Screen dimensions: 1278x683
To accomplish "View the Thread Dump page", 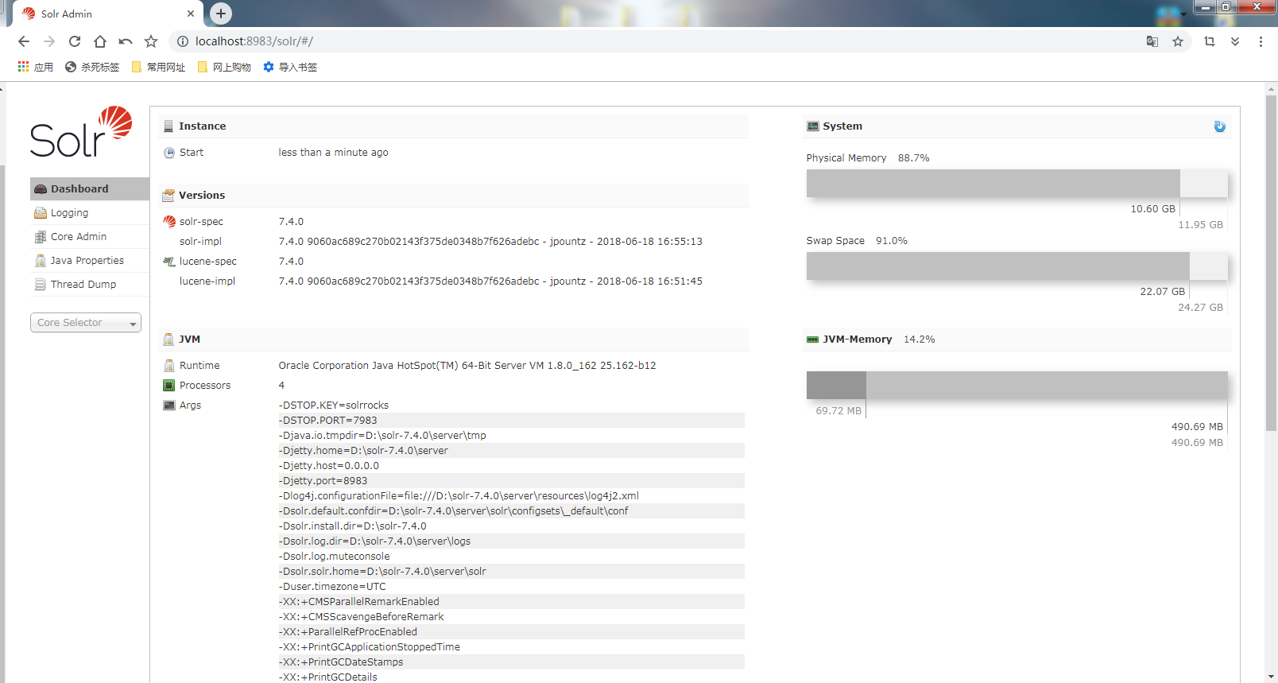I will coord(90,284).
